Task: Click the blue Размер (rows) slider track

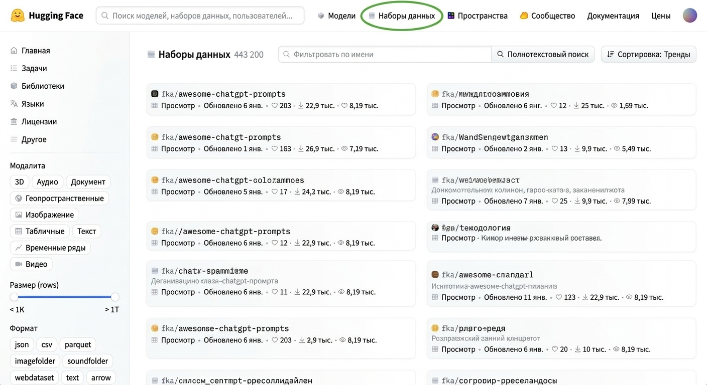Action: [64, 297]
